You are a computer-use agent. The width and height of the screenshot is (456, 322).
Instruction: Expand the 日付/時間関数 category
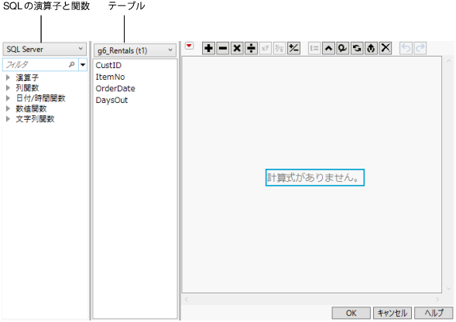(x=9, y=98)
